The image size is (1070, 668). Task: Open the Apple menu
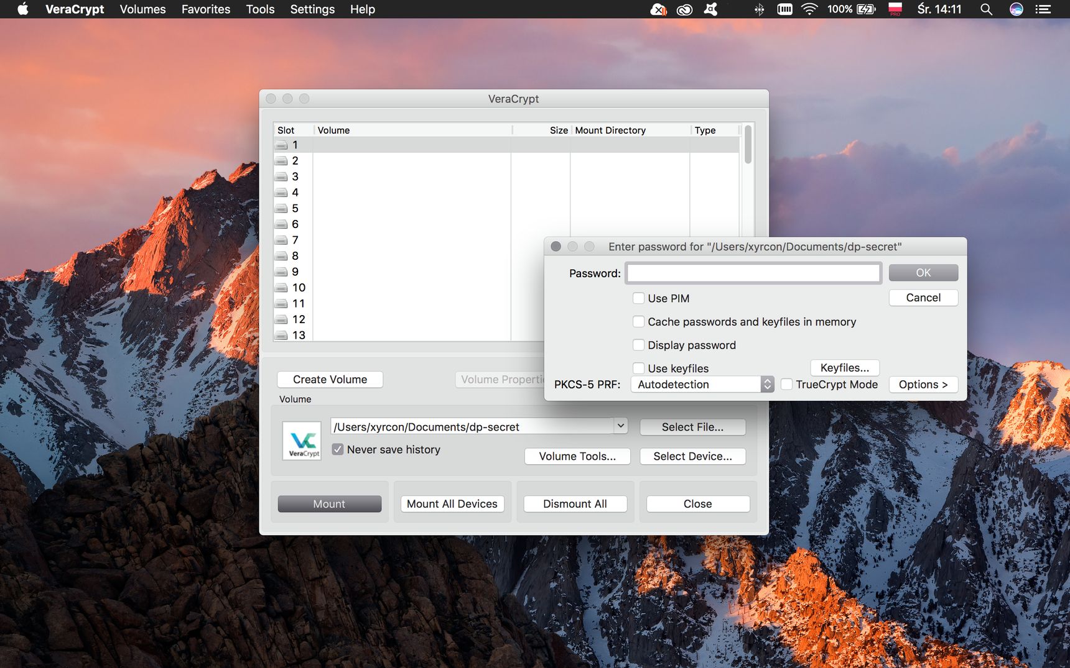click(x=23, y=9)
